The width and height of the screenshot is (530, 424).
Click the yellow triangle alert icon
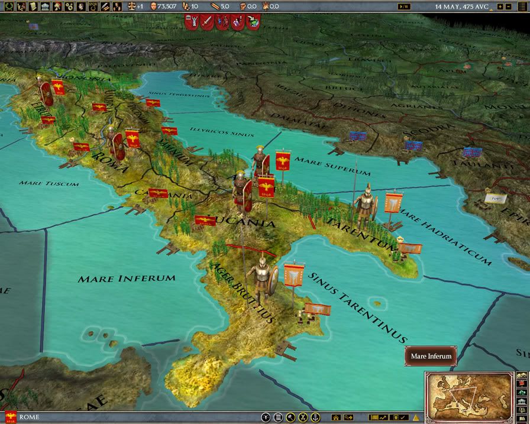[x=416, y=418]
